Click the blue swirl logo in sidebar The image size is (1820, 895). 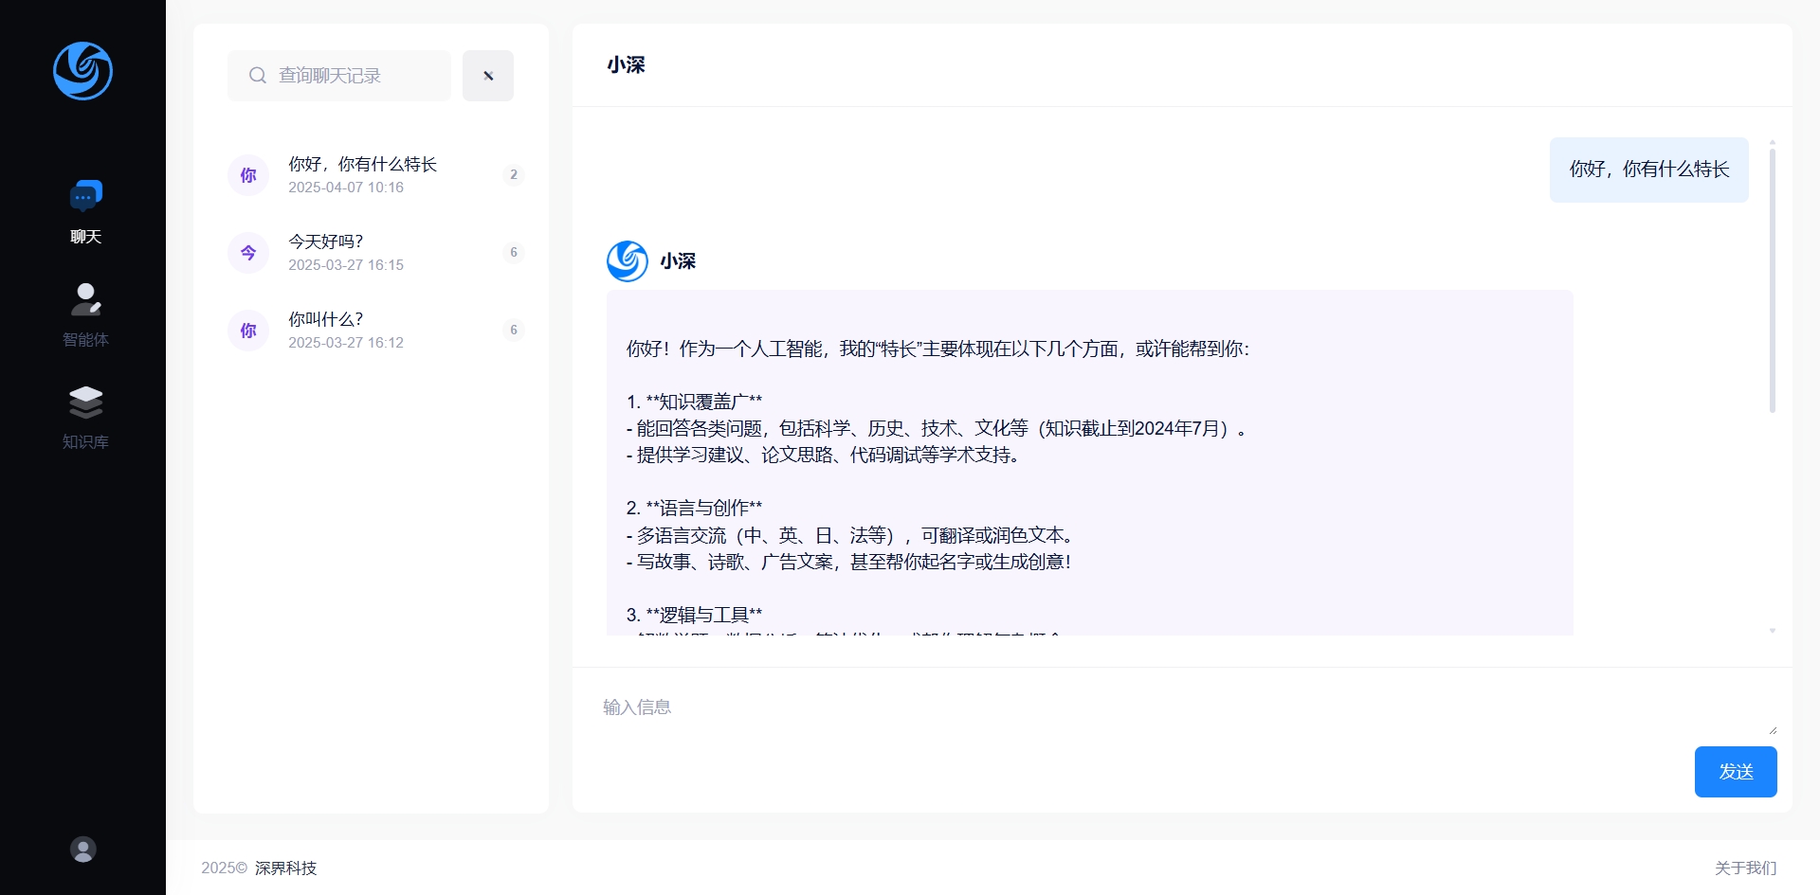click(x=82, y=71)
